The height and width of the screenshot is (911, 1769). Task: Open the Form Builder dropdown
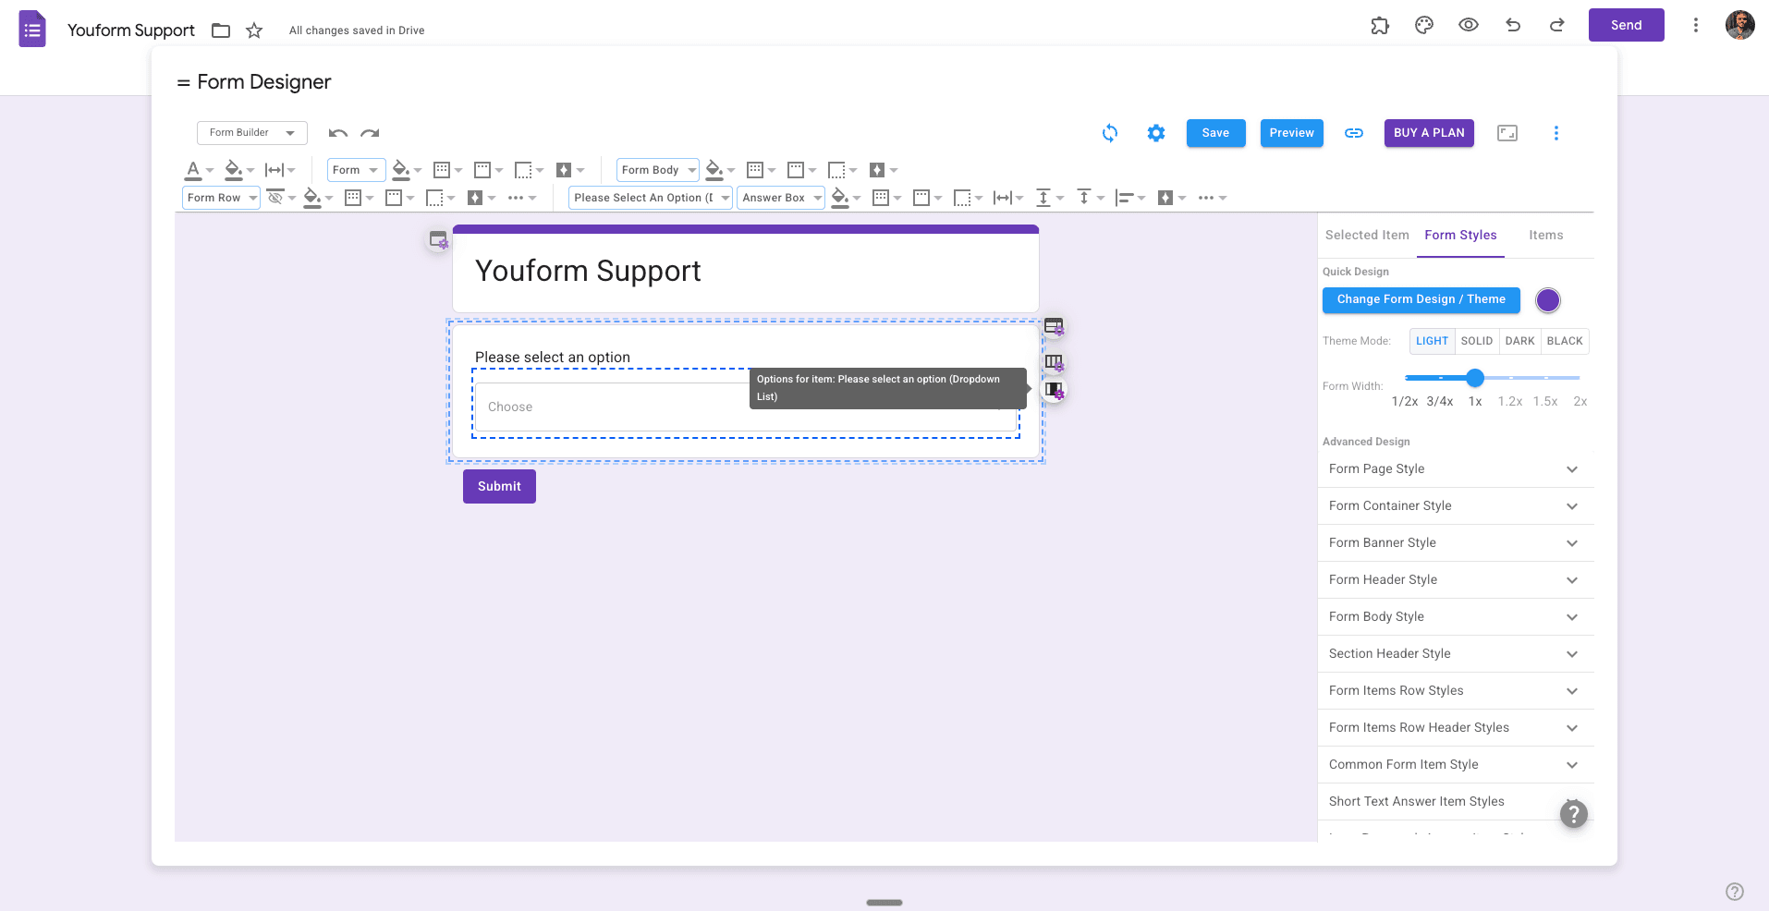(x=251, y=133)
